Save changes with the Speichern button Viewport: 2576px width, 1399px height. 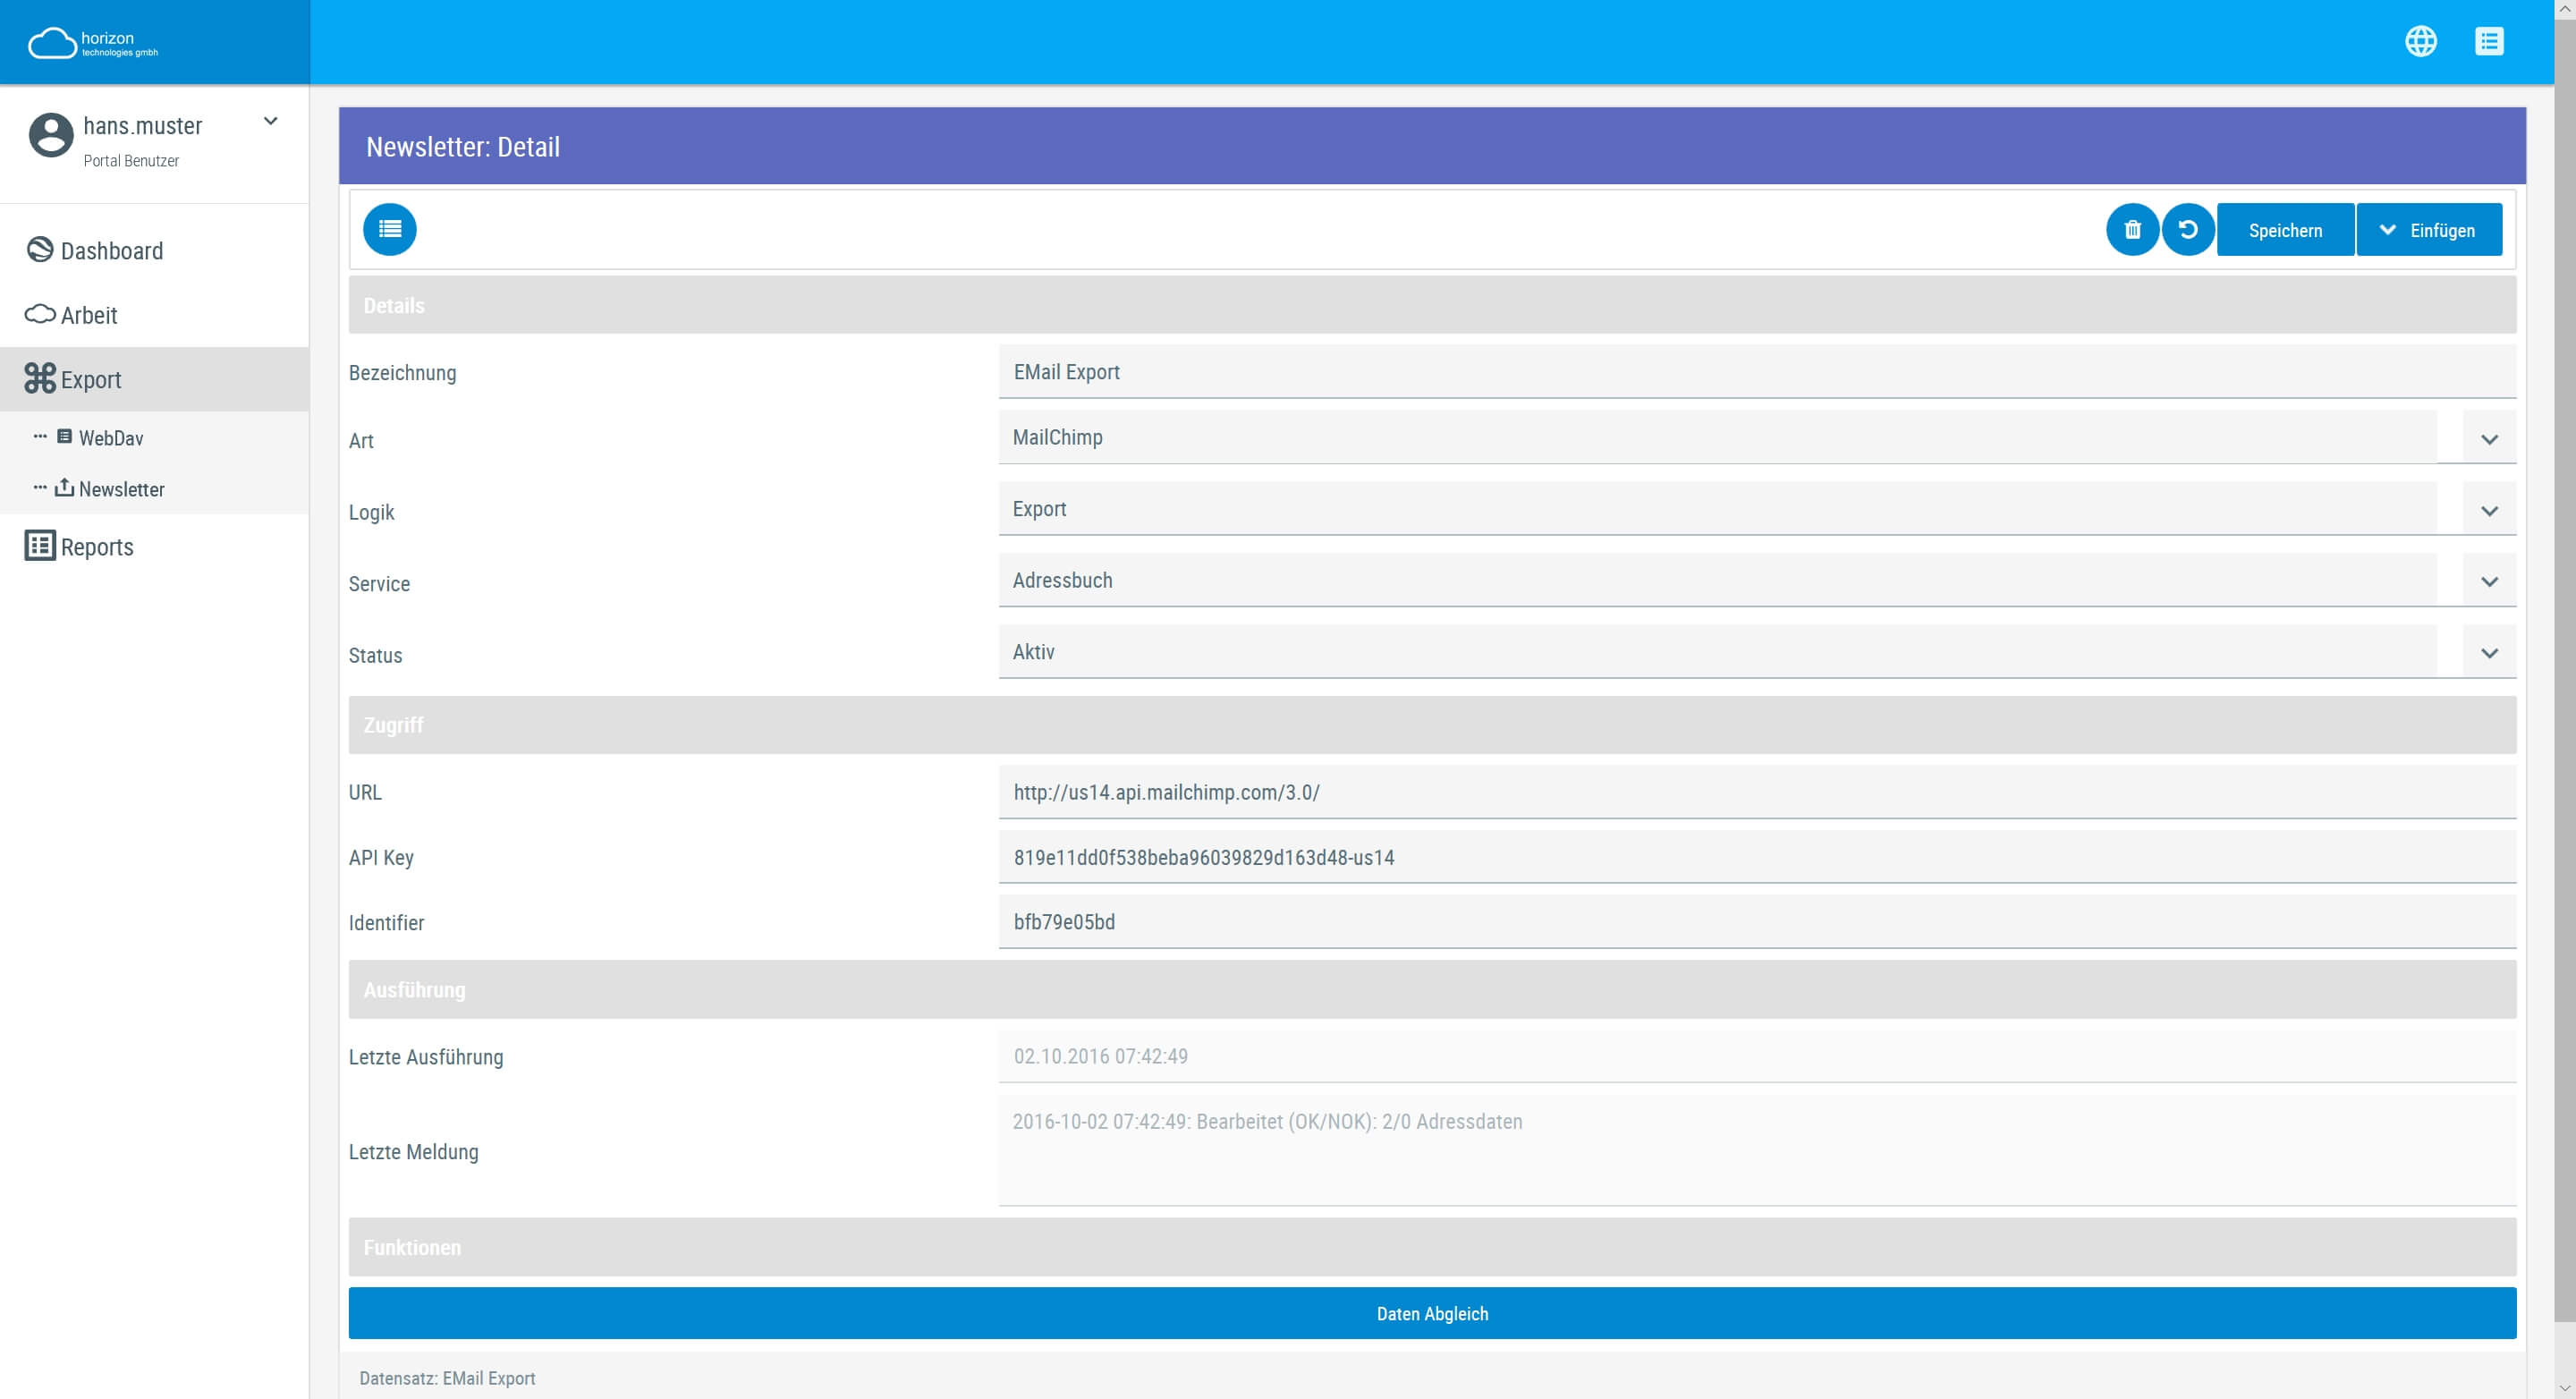point(2285,229)
